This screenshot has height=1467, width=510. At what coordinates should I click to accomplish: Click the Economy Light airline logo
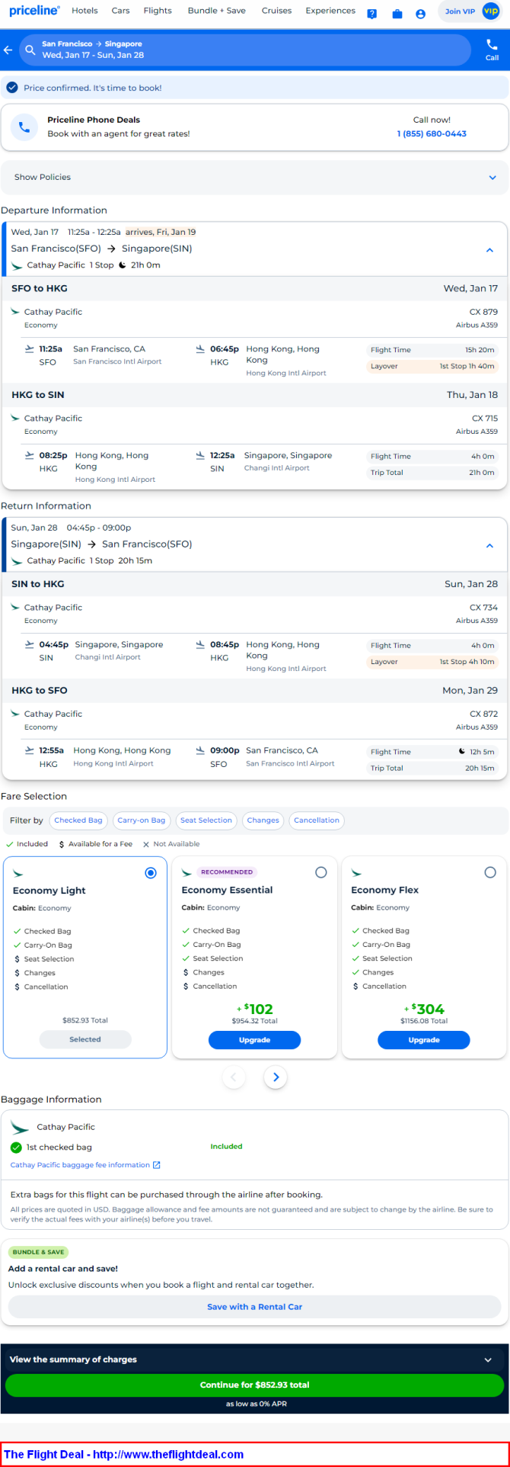pyautogui.click(x=18, y=874)
